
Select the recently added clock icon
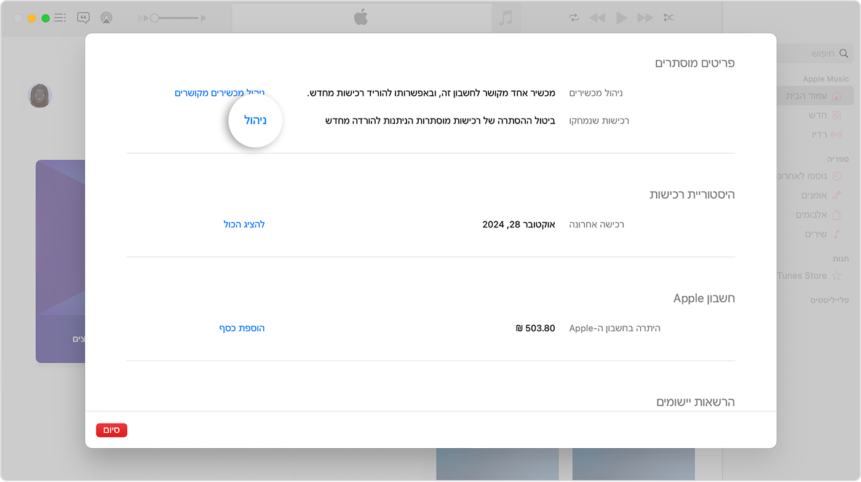point(836,176)
